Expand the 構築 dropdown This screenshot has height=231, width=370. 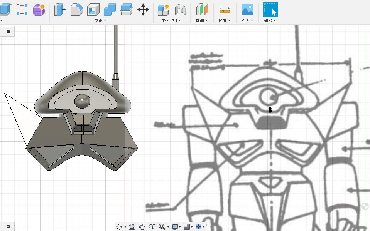click(x=202, y=20)
